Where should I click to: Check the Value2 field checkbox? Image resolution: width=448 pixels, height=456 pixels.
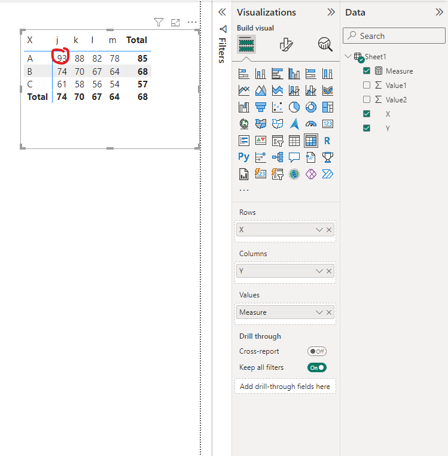pos(367,99)
